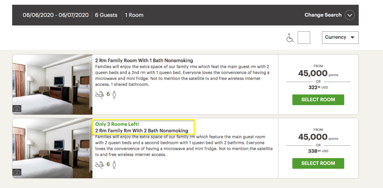Image resolution: width=383 pixels, height=188 pixels.
Task: Click the 1 Room search field
Action: click(x=134, y=15)
